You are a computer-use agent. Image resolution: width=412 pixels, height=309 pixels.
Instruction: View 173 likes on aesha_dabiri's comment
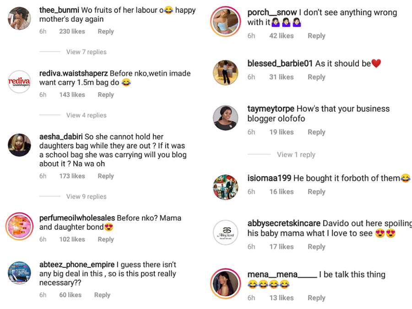[72, 176]
